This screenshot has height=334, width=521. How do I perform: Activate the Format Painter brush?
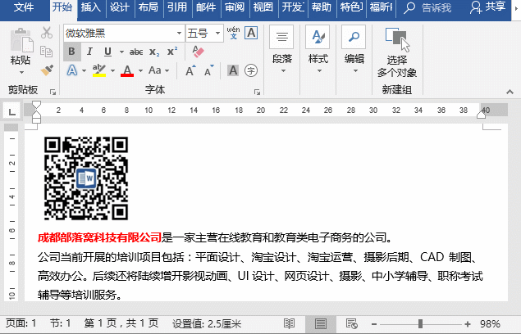pyautogui.click(x=47, y=70)
